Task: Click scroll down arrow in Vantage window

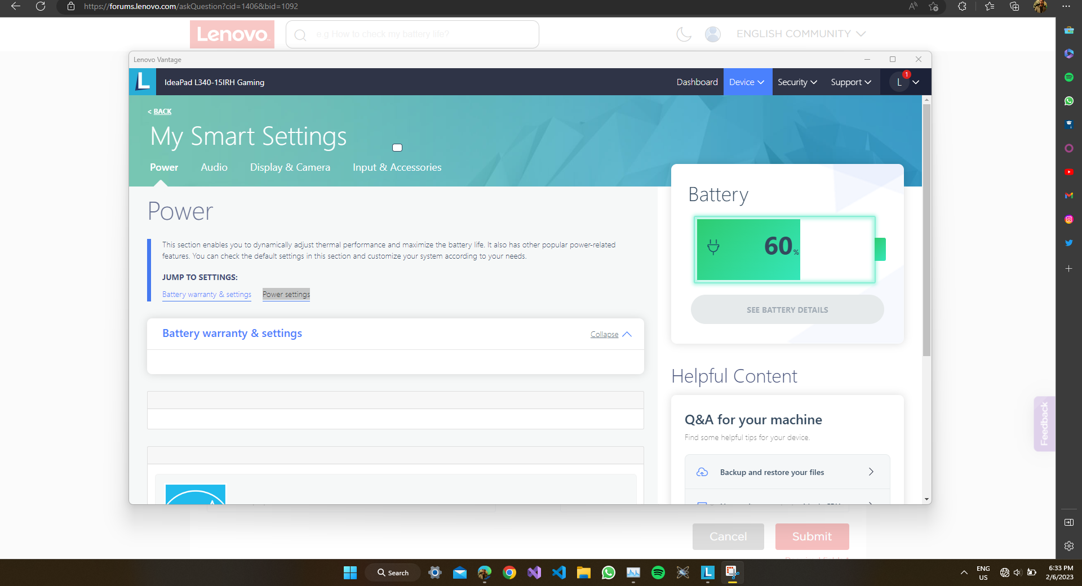Action: 926,499
